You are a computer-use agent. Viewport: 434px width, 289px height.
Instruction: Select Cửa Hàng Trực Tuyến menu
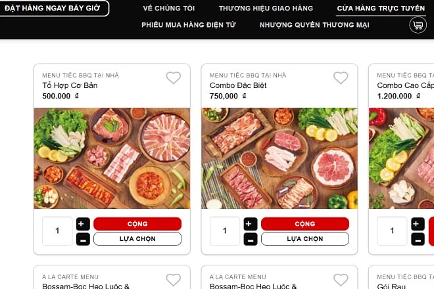point(381,9)
